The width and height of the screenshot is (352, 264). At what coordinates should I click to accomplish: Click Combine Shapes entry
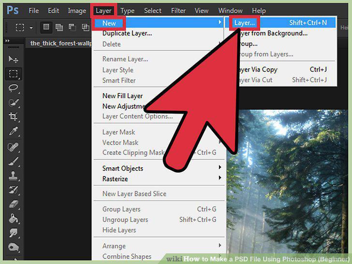(x=159, y=256)
